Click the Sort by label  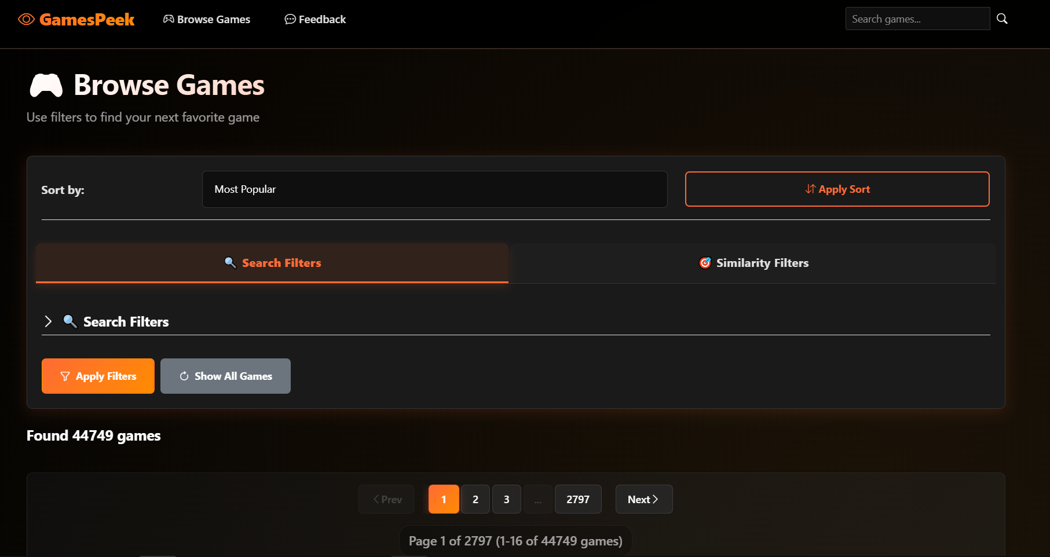[63, 190]
